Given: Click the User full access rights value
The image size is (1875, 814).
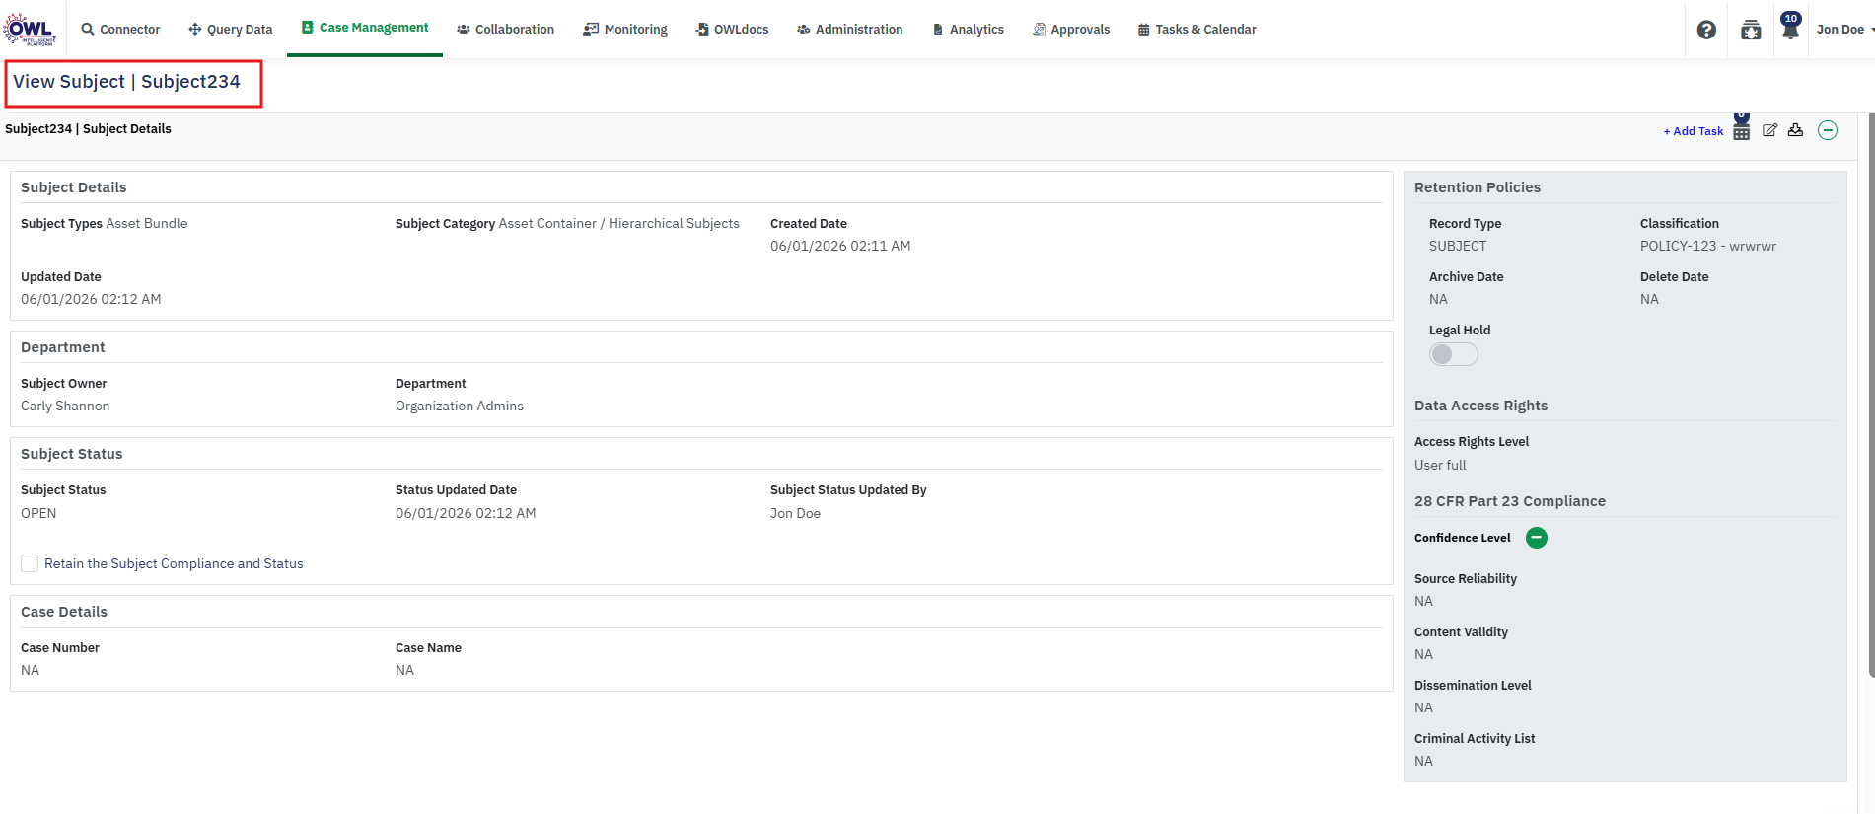Looking at the screenshot, I should click(x=1440, y=465).
